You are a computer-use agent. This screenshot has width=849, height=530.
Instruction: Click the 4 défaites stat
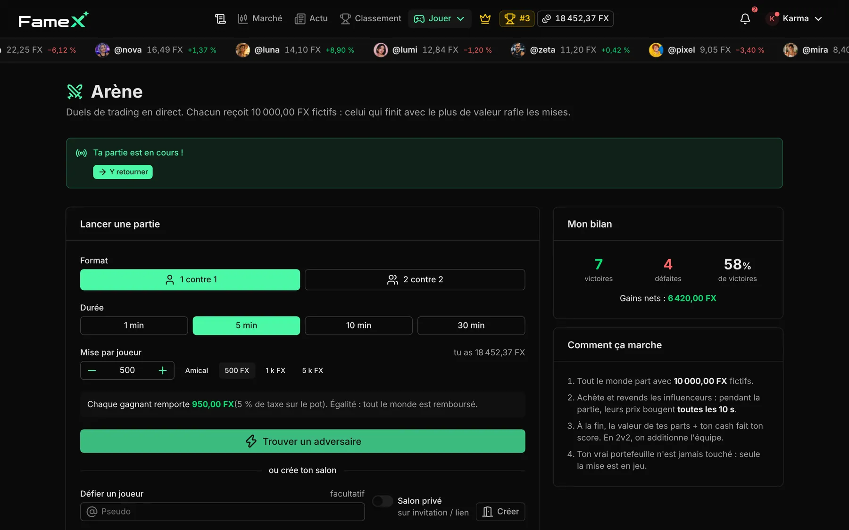point(668,270)
